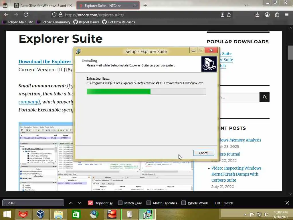Enable the Whole Words option
The image size is (293, 220).
[184, 203]
